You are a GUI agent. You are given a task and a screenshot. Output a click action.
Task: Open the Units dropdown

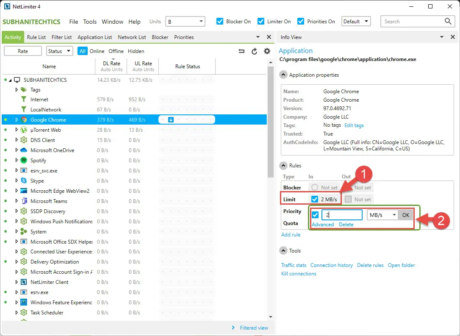(x=185, y=22)
